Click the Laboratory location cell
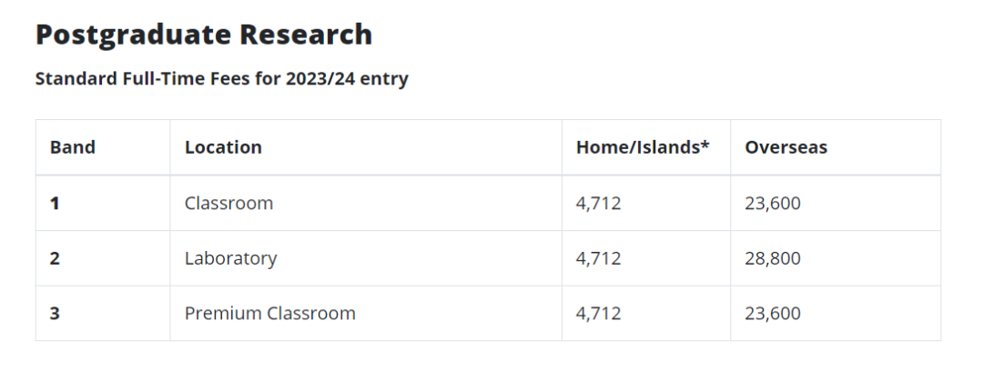 [230, 258]
